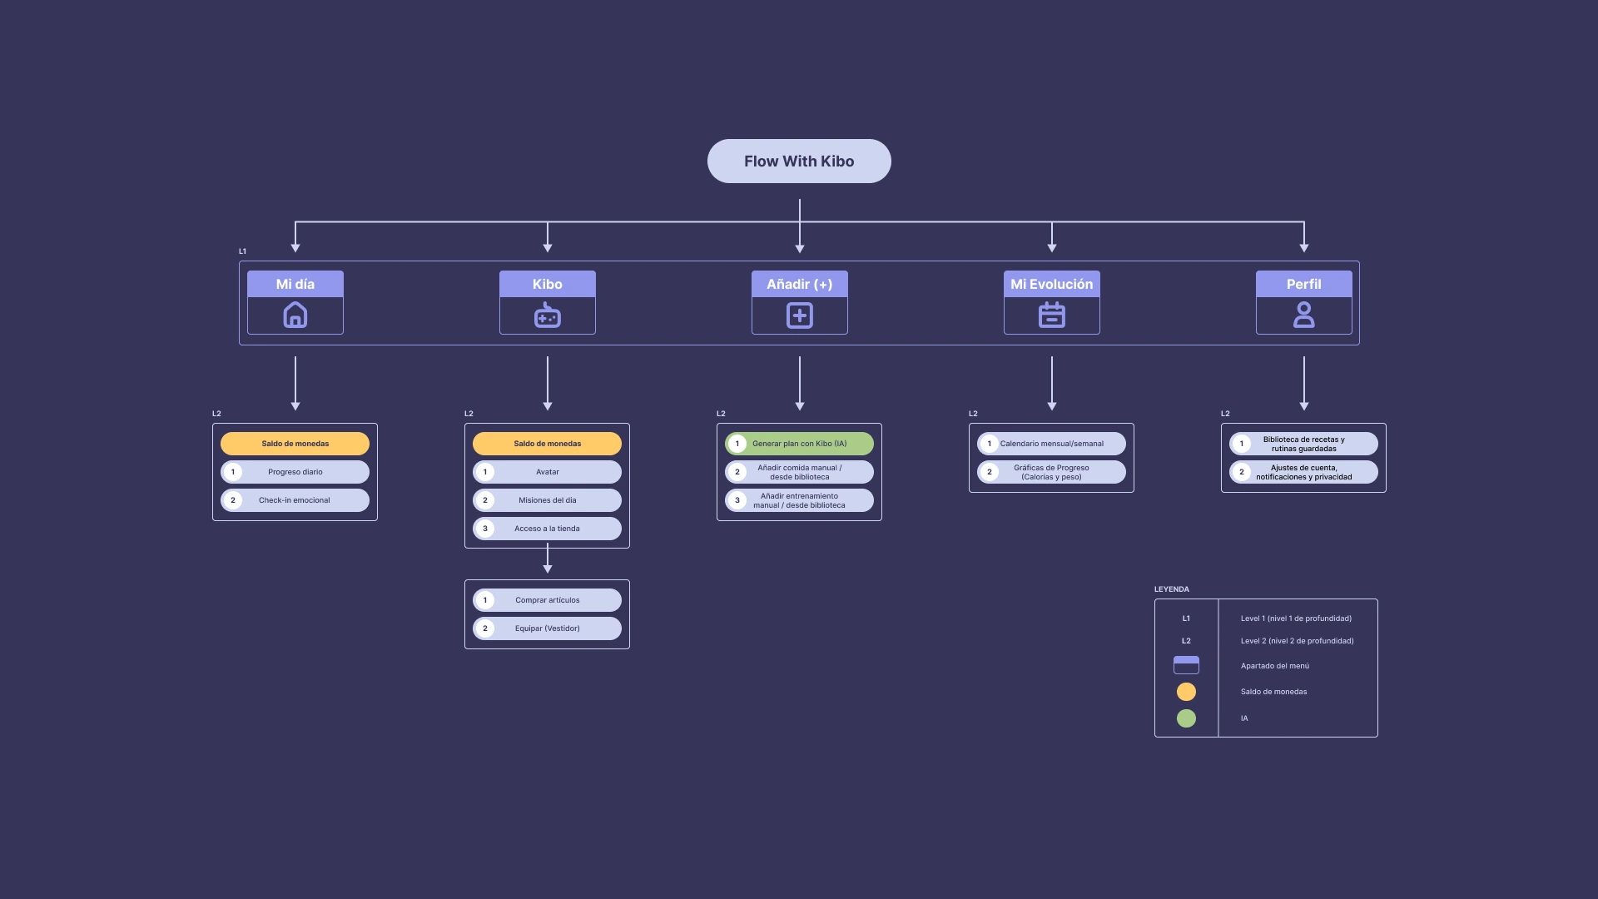Screen dimensions: 1598x899
Task: Click Añadir comida manual / desde biblioteca
Action: [x=800, y=472]
